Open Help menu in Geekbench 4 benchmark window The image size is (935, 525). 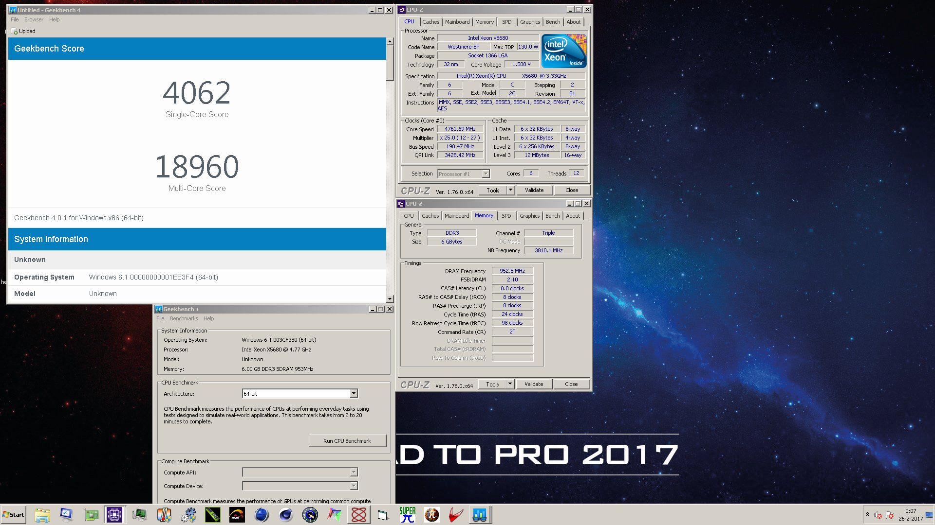click(208, 318)
